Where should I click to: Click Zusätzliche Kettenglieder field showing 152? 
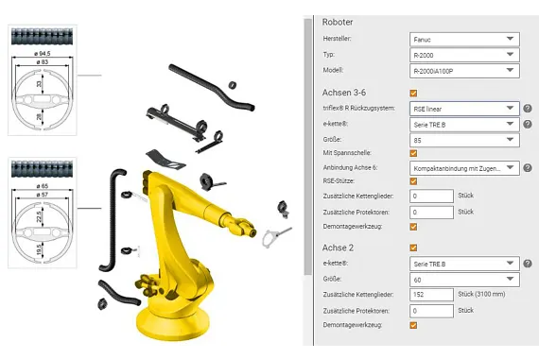[x=431, y=295]
